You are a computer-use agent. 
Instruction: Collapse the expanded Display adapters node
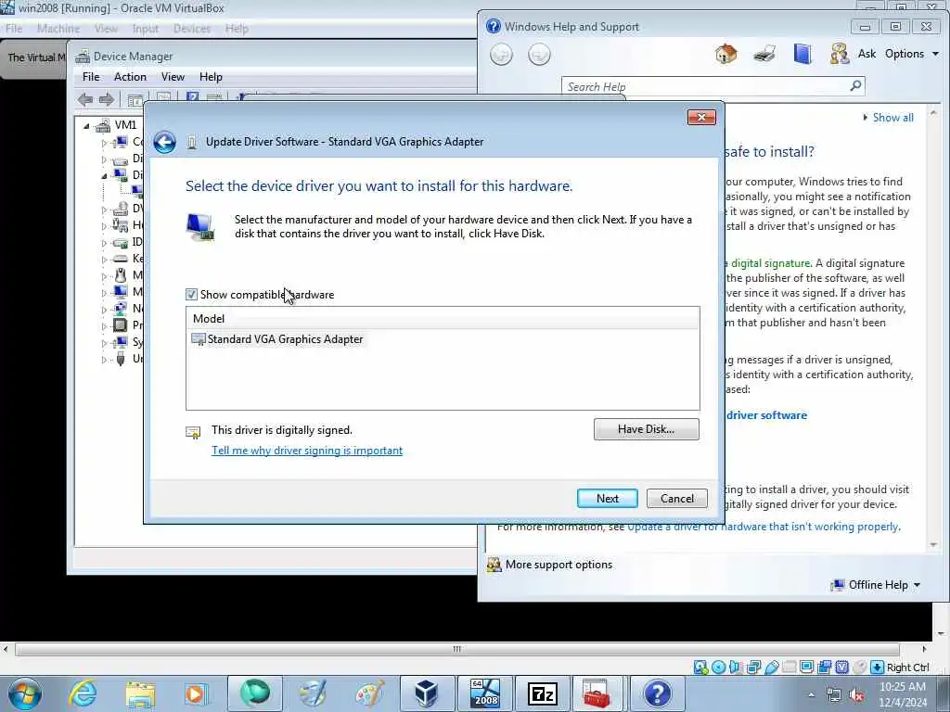(x=104, y=176)
